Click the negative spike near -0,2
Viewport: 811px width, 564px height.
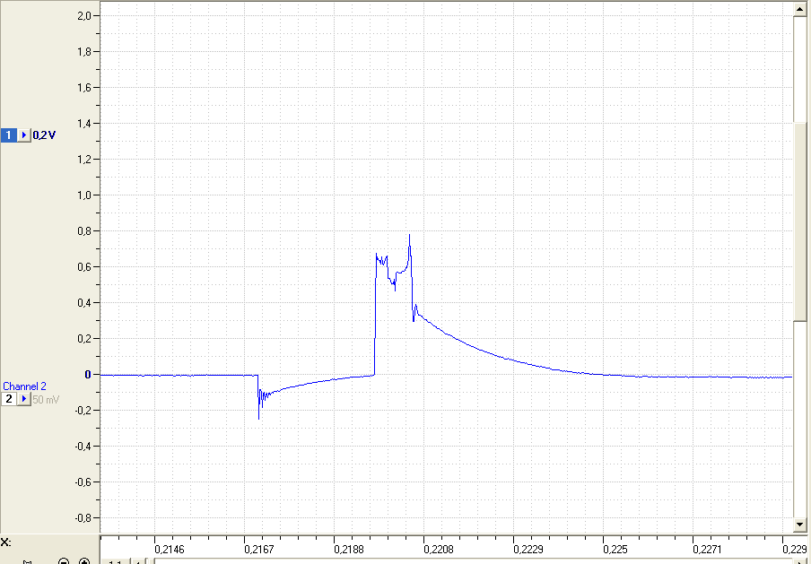coord(258,408)
